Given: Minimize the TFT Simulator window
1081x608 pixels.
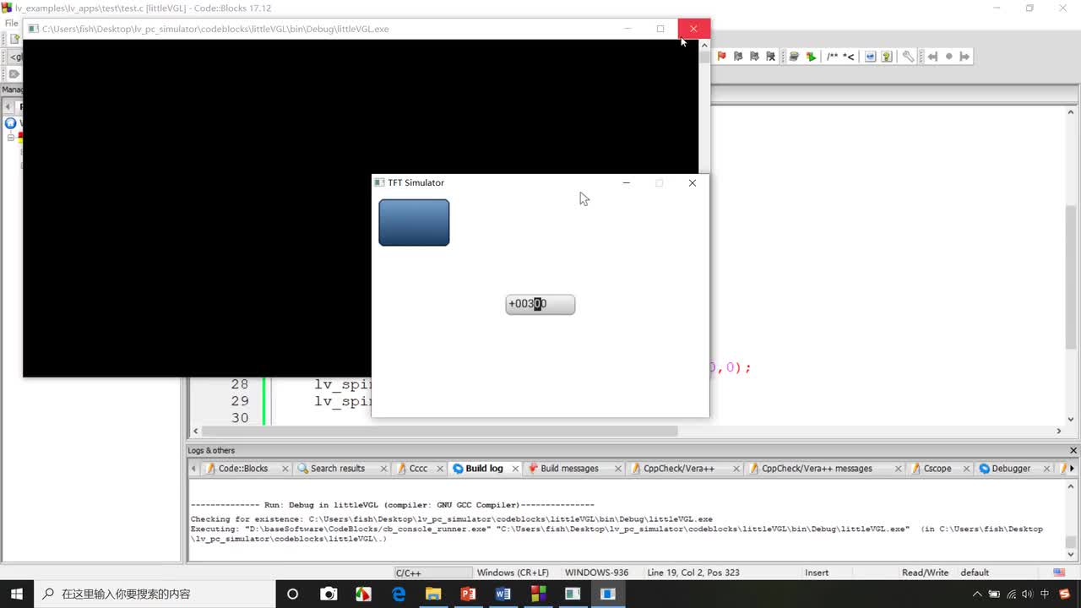Looking at the screenshot, I should pos(626,182).
